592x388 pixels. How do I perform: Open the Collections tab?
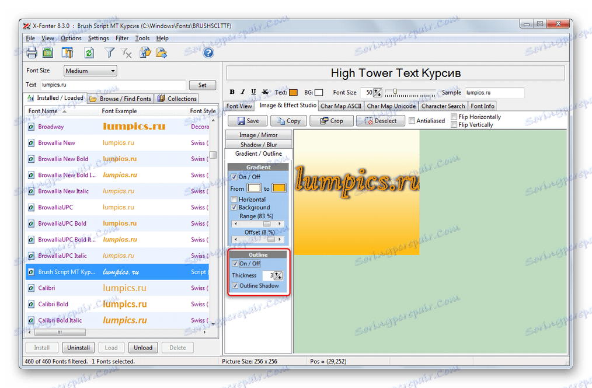177,99
